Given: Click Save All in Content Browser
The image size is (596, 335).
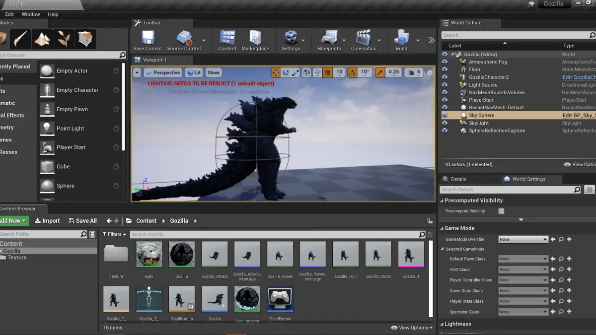Looking at the screenshot, I should click(82, 221).
